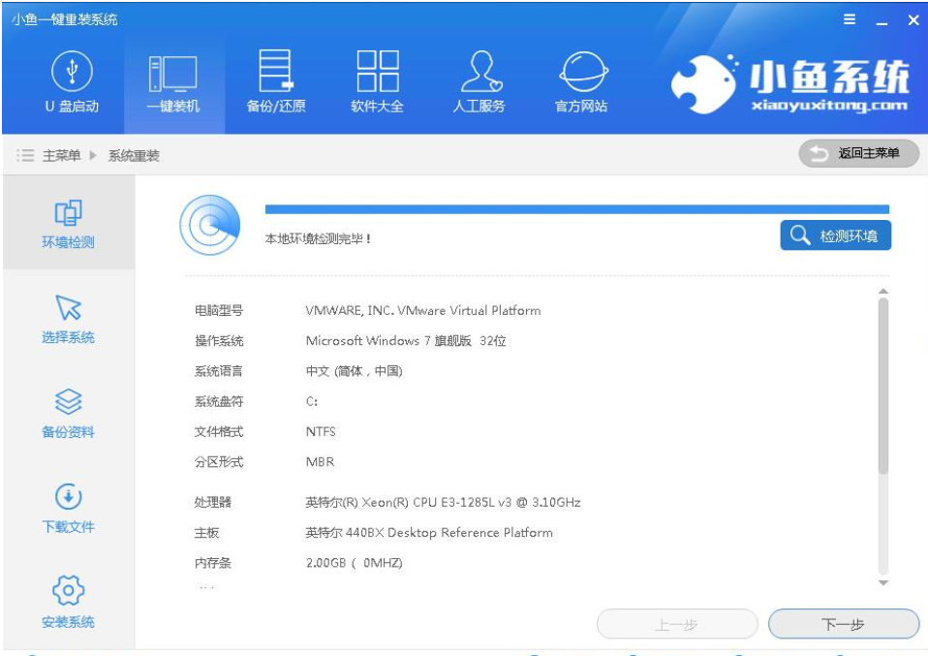Screen dimensions: 928x656
Task: Click the vertical scrollbar thumb
Action: (883, 386)
